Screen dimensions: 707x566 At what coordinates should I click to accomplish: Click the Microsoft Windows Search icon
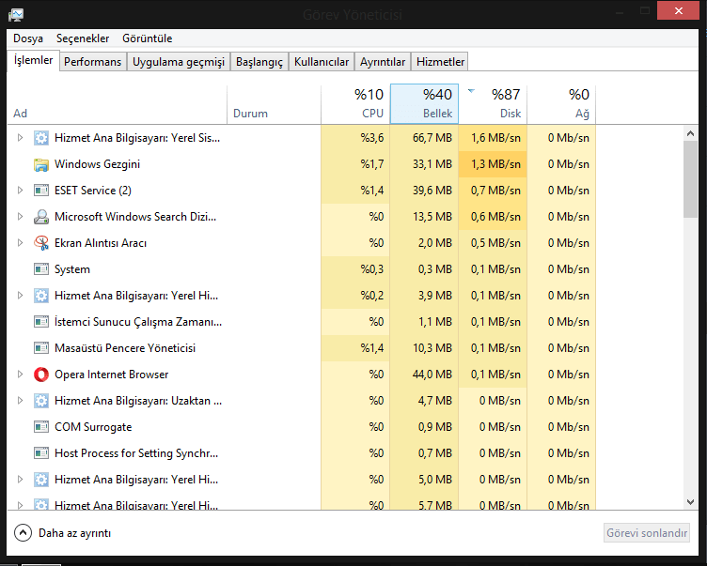pyautogui.click(x=41, y=217)
